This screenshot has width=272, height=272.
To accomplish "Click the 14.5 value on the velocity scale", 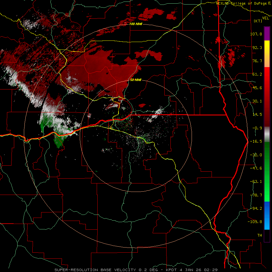I will 257,115.
